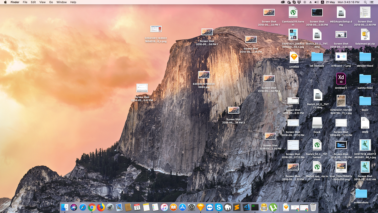Open the File menu
378x213 pixels.
[25, 2]
